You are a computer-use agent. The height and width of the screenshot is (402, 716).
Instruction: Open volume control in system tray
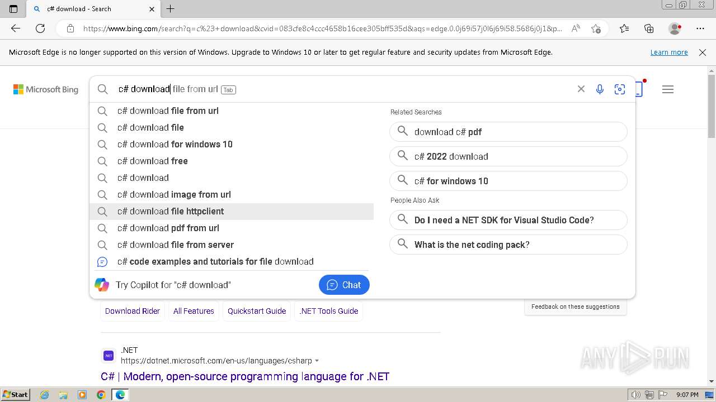635,395
